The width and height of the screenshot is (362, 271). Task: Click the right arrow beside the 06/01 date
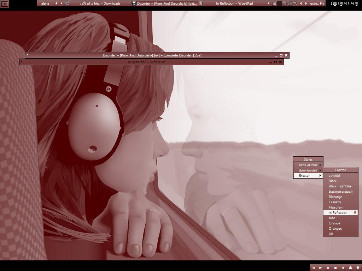(x=306, y=4)
